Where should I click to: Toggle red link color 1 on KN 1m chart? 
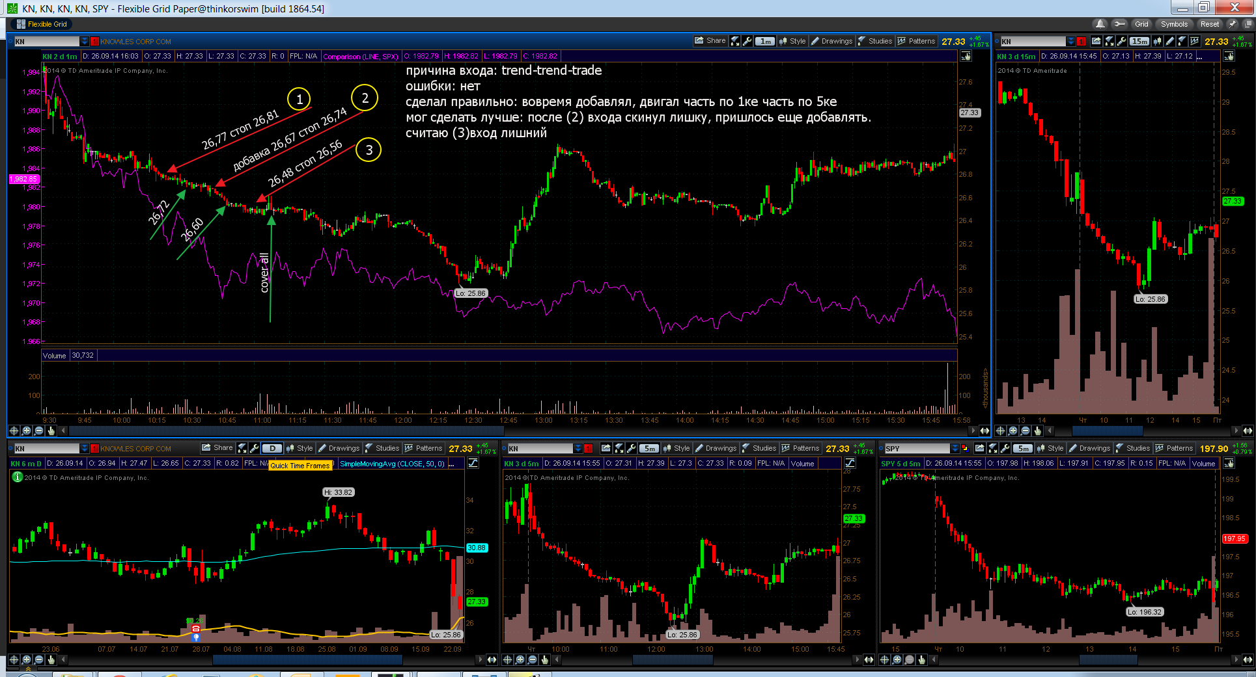click(x=94, y=42)
